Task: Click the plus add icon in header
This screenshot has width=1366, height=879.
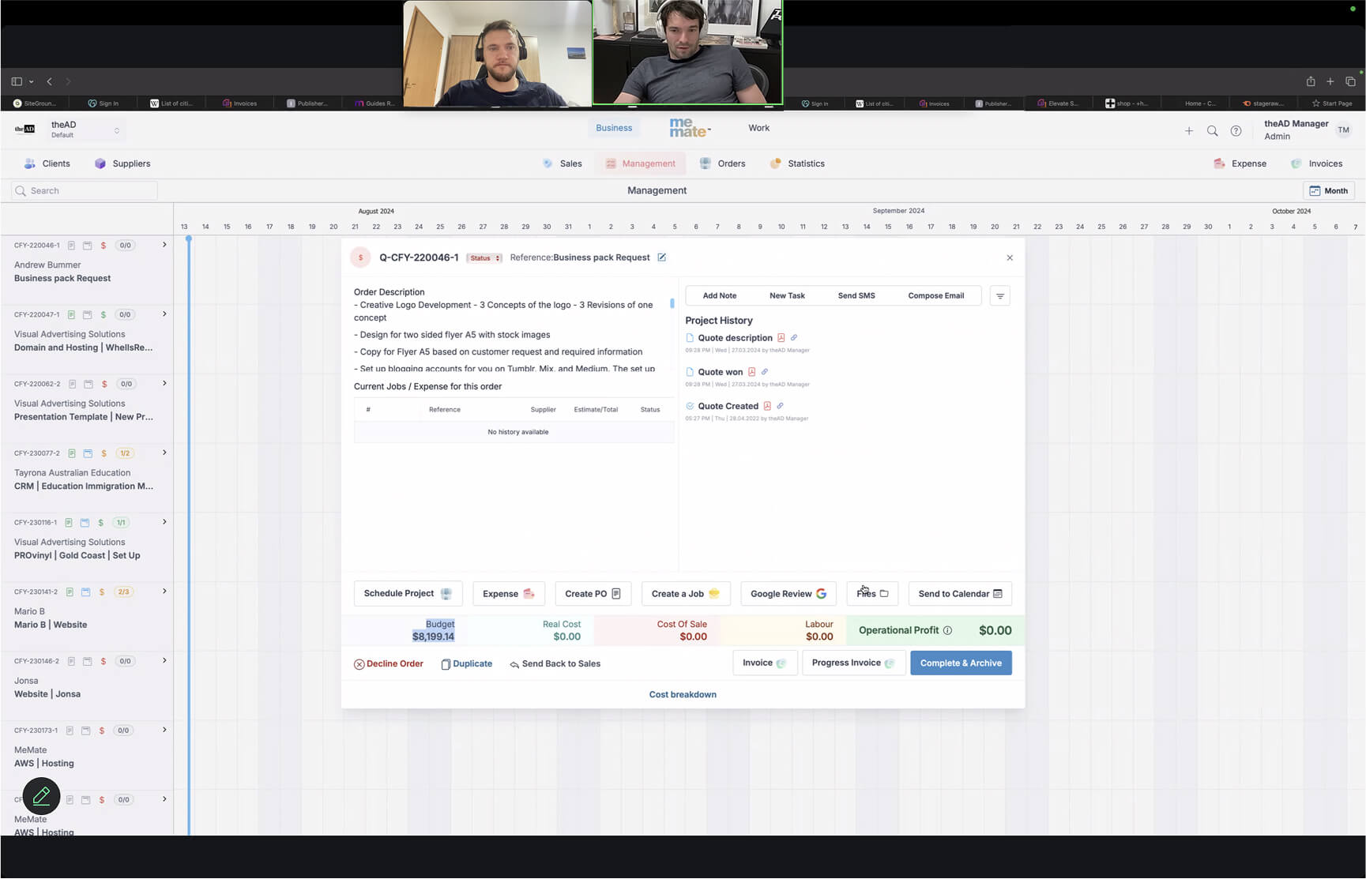Action: (x=1188, y=131)
